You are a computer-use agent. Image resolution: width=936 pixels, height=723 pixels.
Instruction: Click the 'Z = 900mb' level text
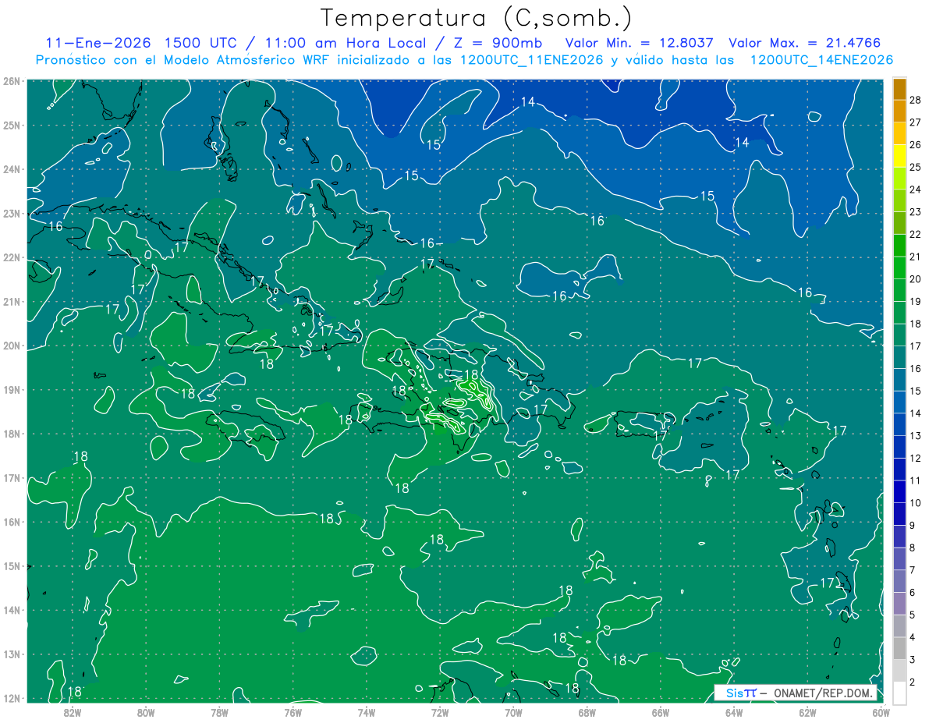499,43
